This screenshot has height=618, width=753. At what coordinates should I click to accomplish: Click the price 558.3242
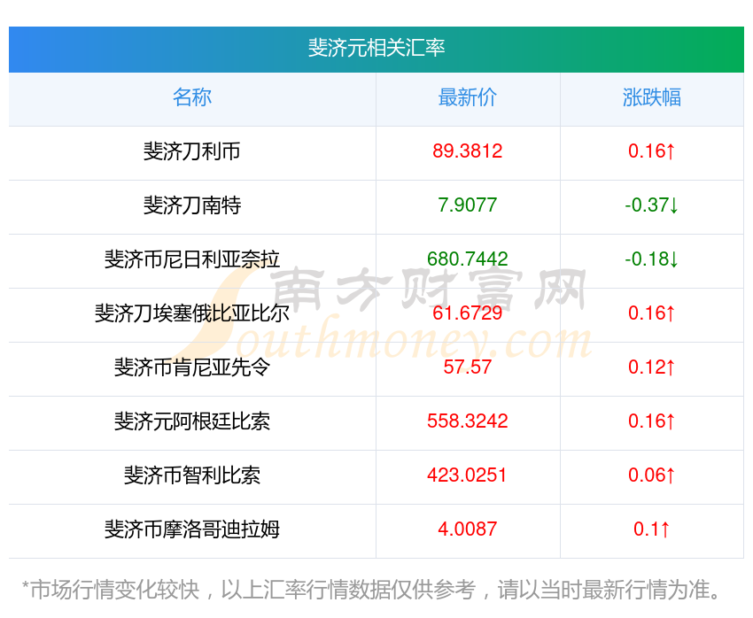coord(467,421)
